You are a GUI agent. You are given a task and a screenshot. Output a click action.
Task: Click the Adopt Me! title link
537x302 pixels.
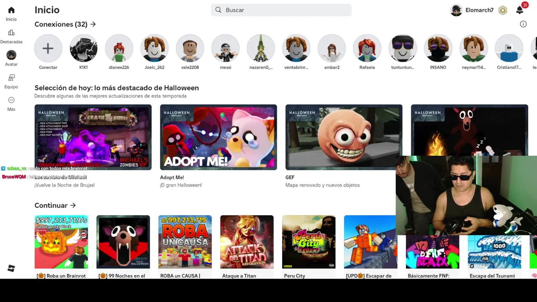pos(172,177)
